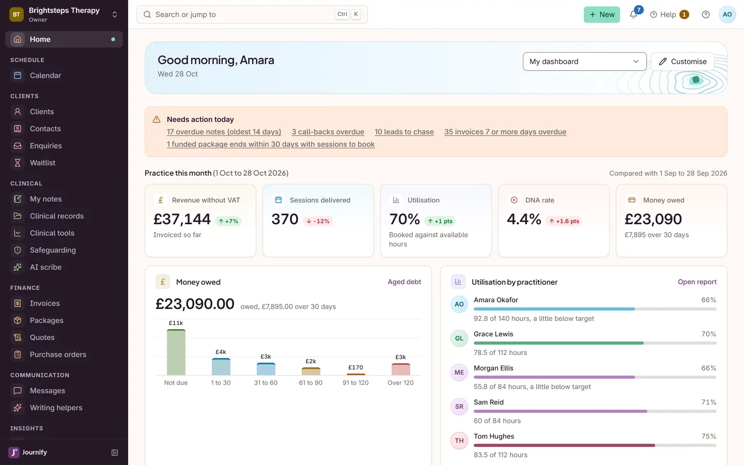The width and height of the screenshot is (744, 465).
Task: Open the Enquiries menu item
Action: pos(64,146)
